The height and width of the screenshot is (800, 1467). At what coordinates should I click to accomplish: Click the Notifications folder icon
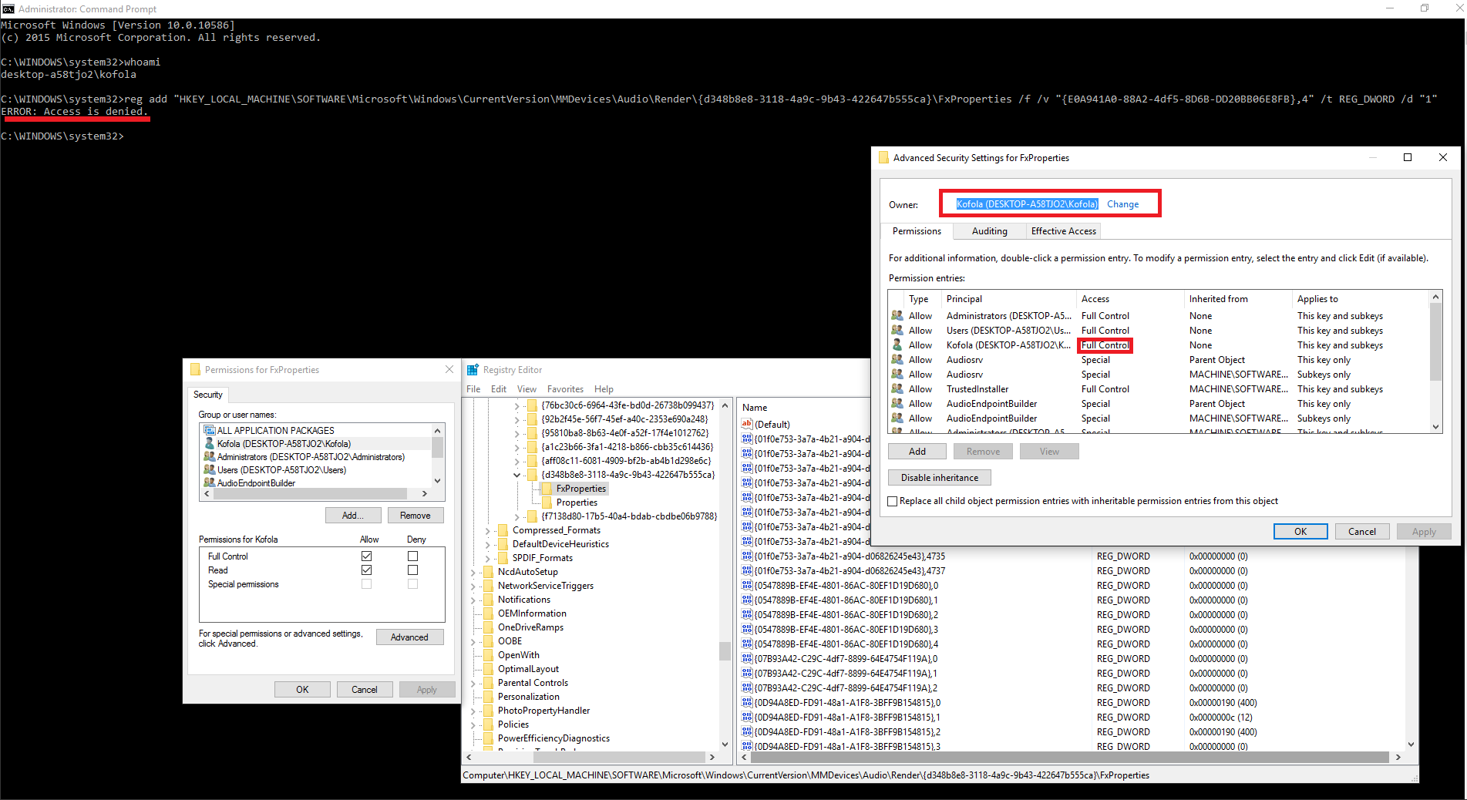coord(488,600)
